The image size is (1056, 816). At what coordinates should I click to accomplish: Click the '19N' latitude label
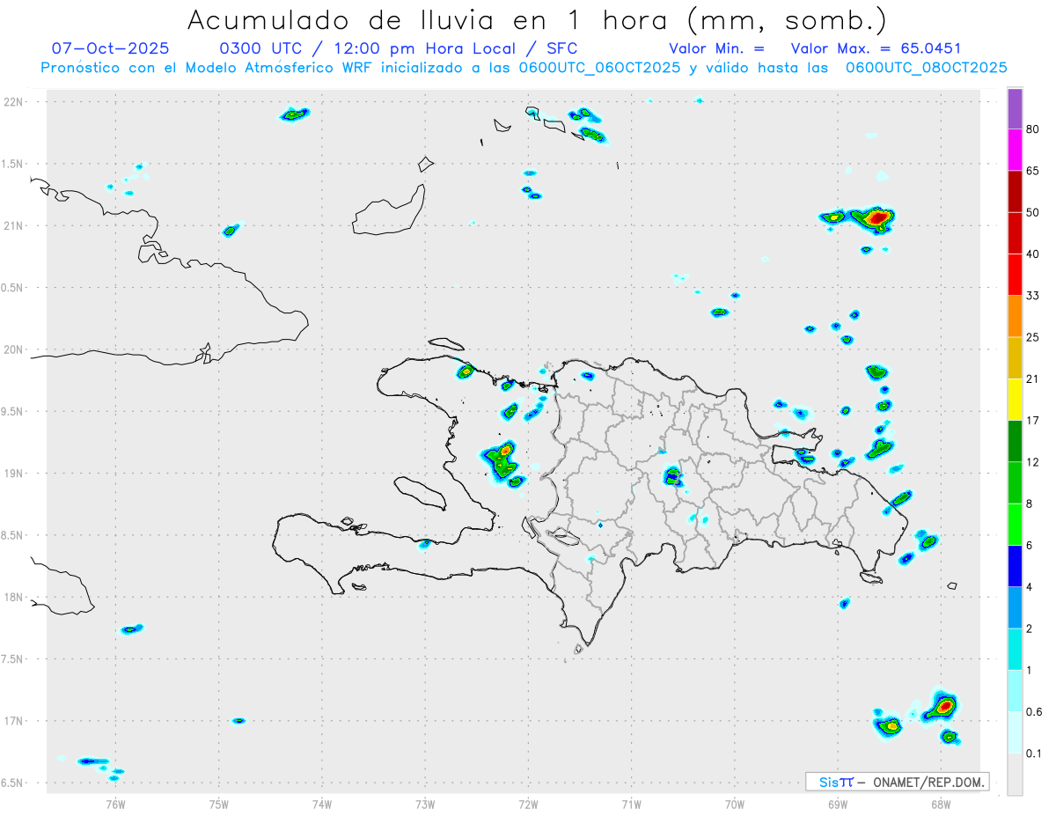point(14,473)
